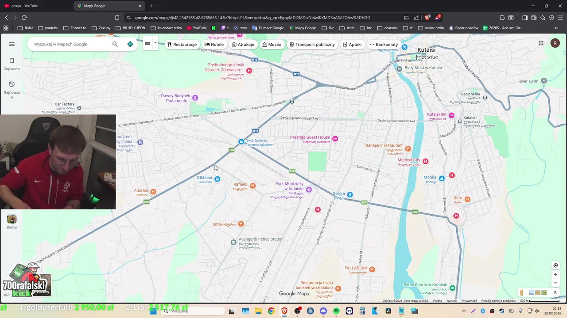Image resolution: width=567 pixels, height=318 pixels.
Task: Toggle the browser sidebar panel
Action: [x=525, y=18]
